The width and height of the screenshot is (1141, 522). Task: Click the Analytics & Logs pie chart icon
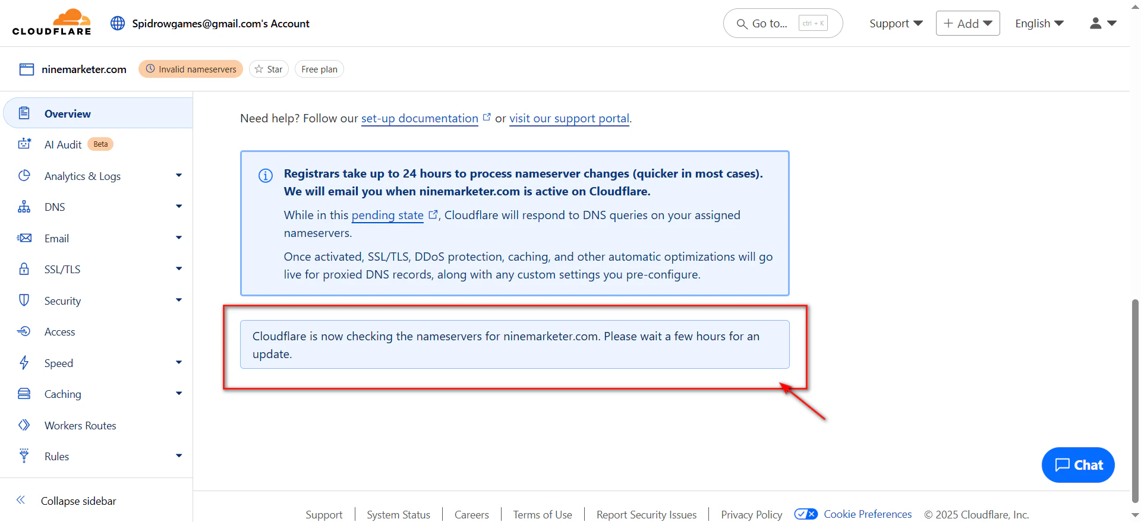[x=24, y=175]
